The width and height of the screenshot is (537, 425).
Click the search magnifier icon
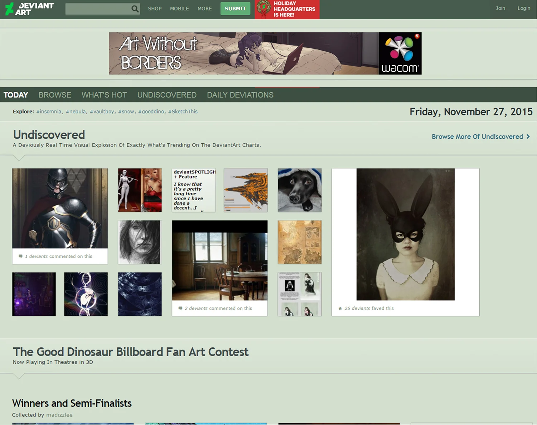pos(135,9)
